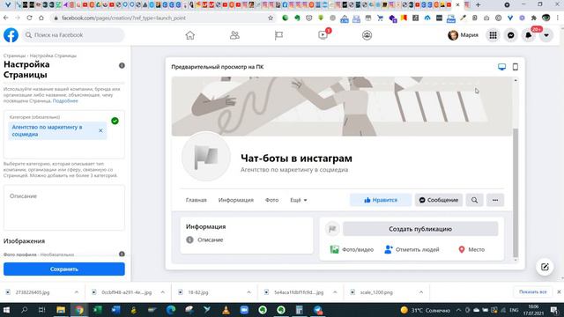This screenshot has height=317, width=564.
Task: Open the Facebook menu grid icon
Action: pos(493,35)
